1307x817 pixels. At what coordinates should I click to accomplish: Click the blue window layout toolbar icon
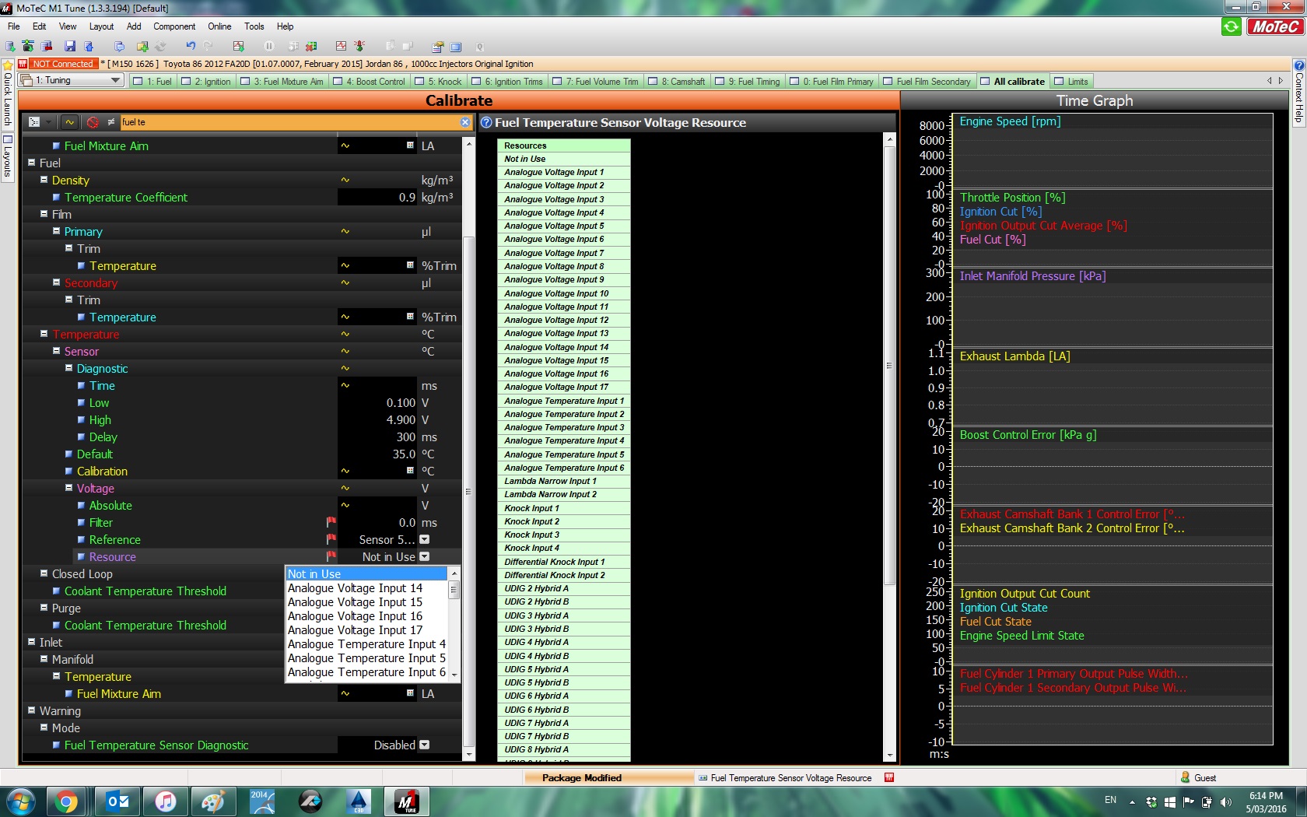tap(456, 47)
